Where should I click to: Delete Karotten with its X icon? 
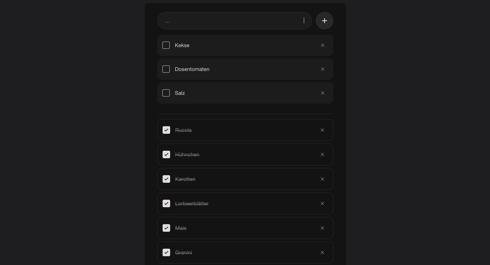point(322,179)
